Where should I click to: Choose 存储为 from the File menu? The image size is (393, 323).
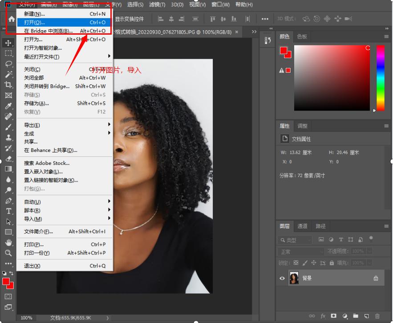[36, 103]
